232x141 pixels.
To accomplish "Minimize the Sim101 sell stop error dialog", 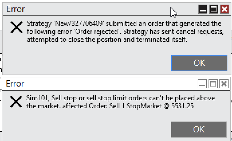I will 202,84.
